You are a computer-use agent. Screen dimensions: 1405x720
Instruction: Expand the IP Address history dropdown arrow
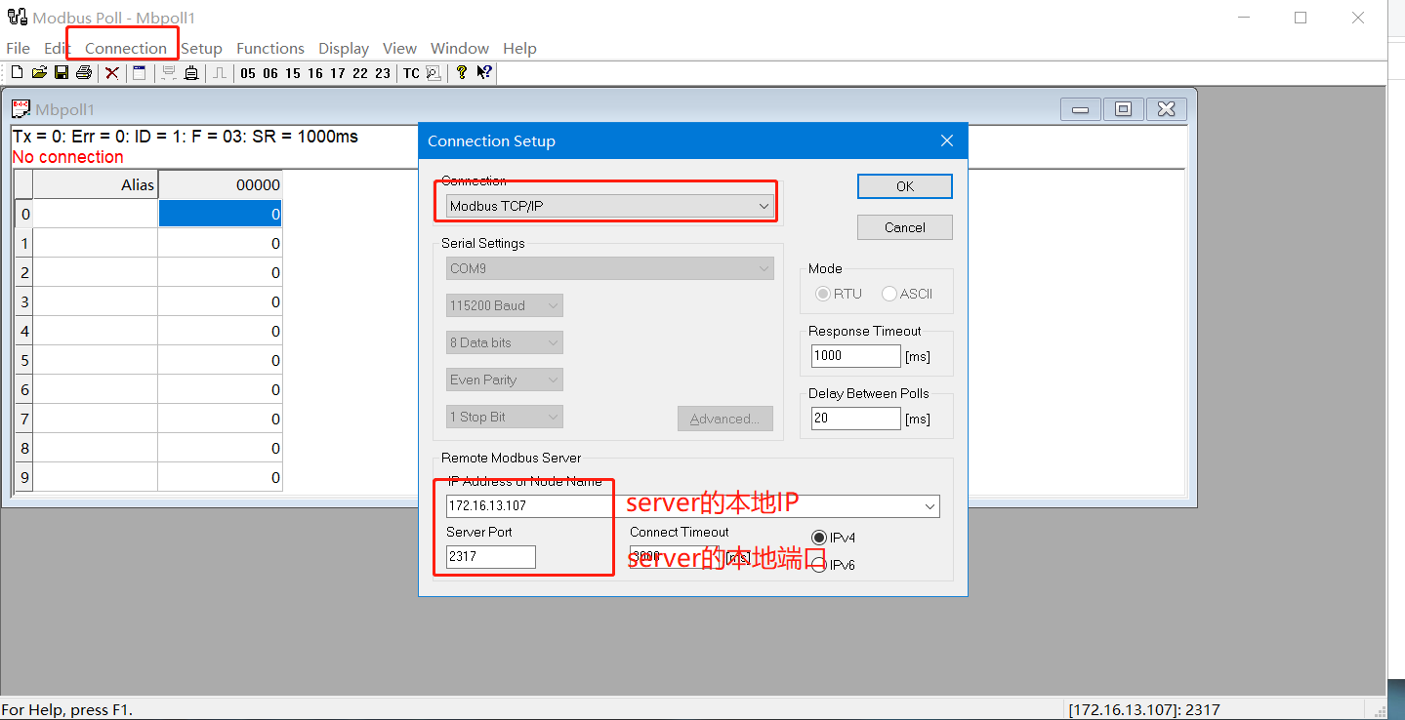coord(929,506)
